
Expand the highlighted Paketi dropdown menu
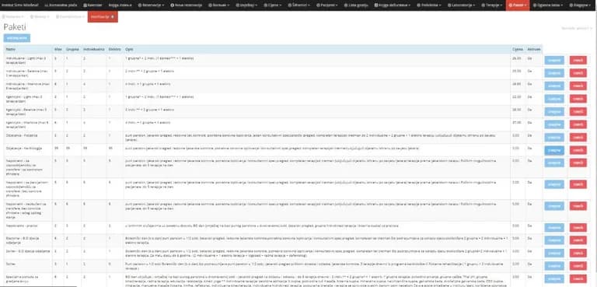pyautogui.click(x=518, y=5)
